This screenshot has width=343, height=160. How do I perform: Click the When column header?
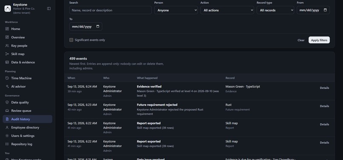pyautogui.click(x=71, y=78)
